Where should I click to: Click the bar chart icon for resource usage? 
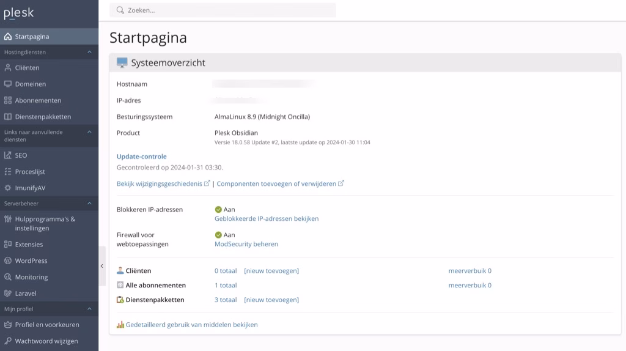tap(120, 325)
